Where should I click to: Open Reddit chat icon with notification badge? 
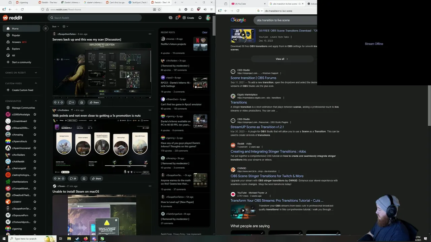pyautogui.click(x=177, y=17)
